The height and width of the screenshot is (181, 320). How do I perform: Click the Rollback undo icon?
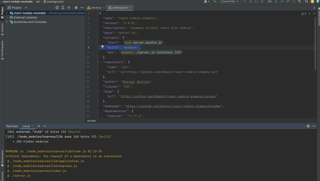[300, 2]
